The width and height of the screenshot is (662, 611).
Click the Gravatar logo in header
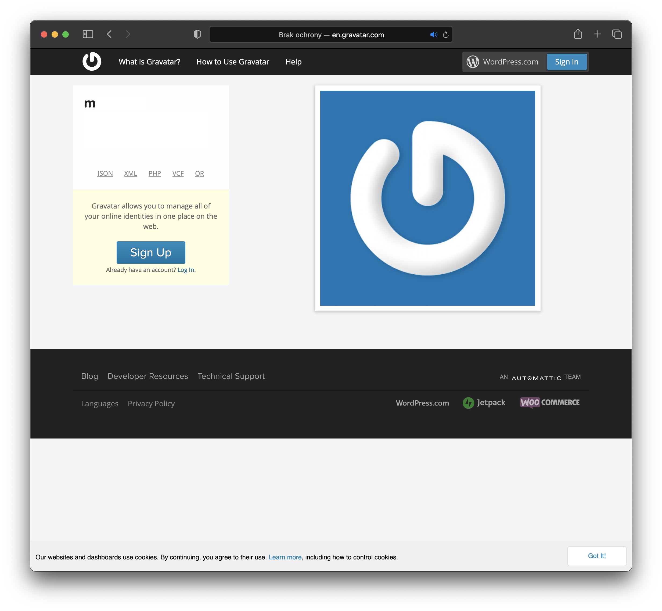[92, 62]
